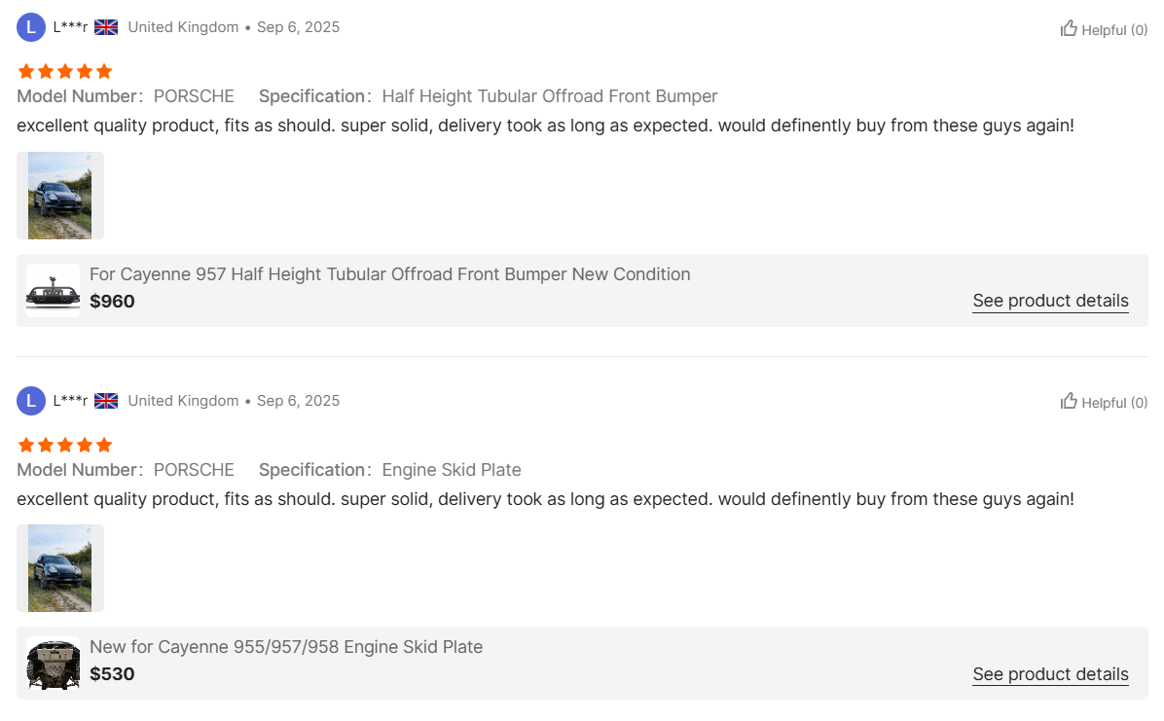
Task: See product details for the front bumper
Action: (x=1050, y=301)
